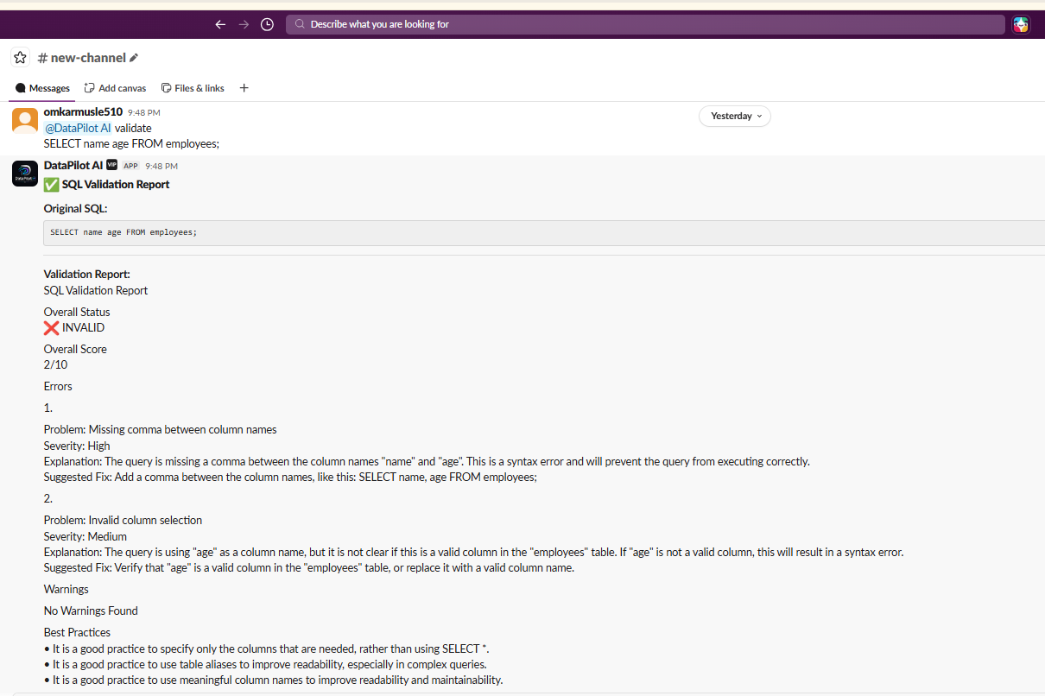Click the suggested fix 'SELECT name, age FROM employees;'
Screen dimensions: 1045x696
click(448, 478)
